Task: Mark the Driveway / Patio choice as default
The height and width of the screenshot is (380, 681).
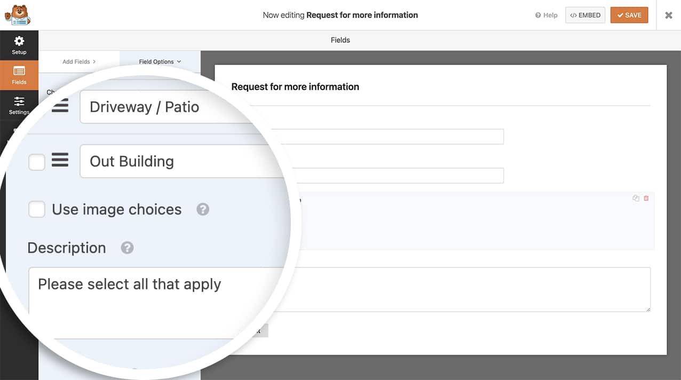Action: click(x=37, y=106)
